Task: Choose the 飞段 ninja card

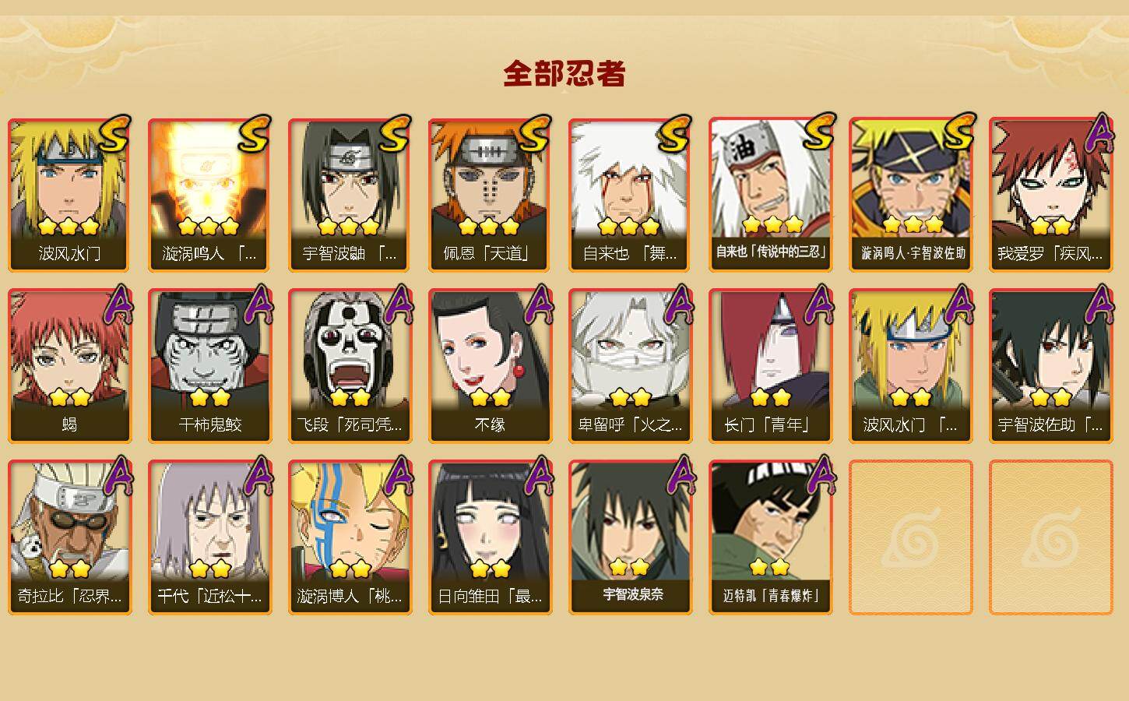Action: click(350, 366)
